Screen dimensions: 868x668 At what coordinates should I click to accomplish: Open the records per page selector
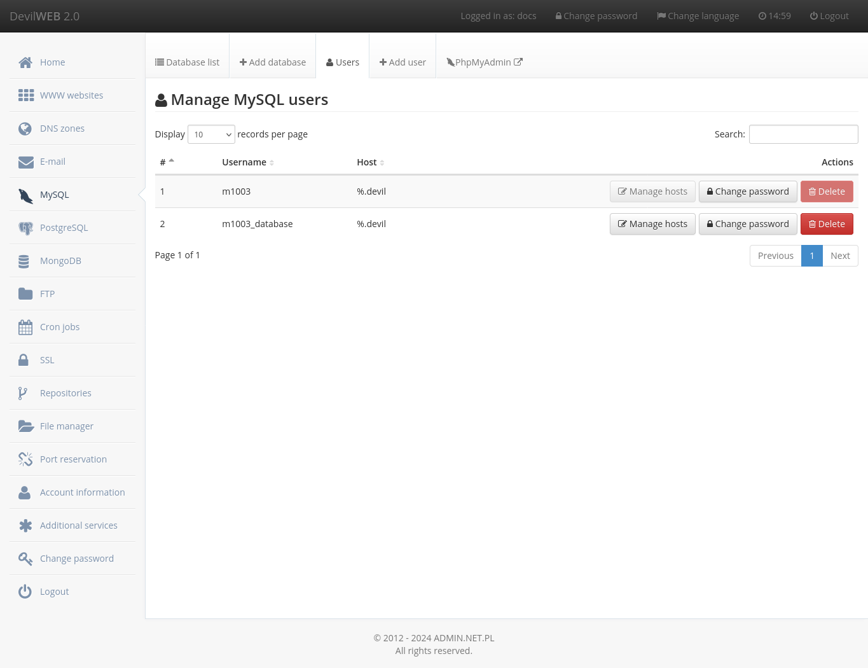(211, 134)
